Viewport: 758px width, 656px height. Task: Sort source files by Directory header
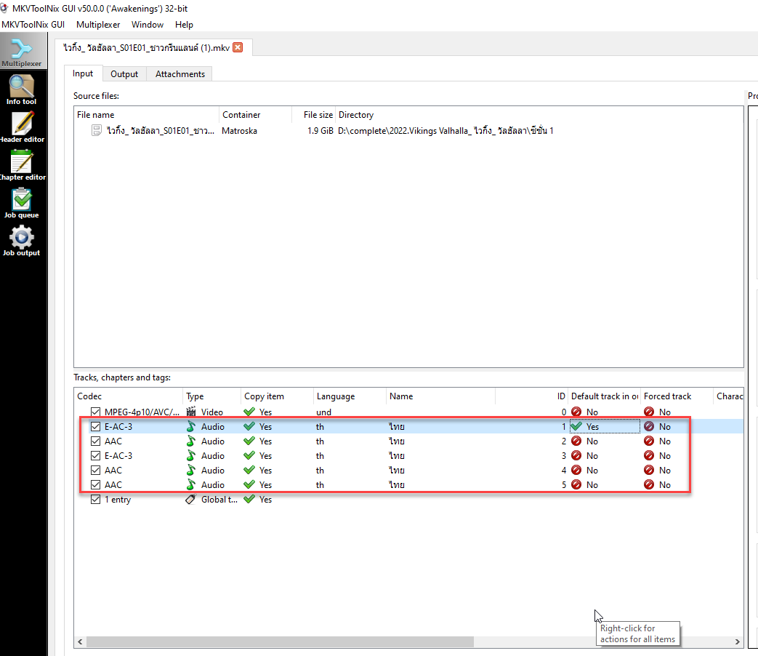539,115
